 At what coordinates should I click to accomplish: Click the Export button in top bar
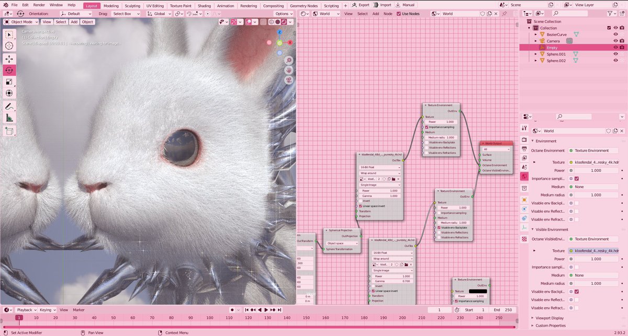(361, 5)
